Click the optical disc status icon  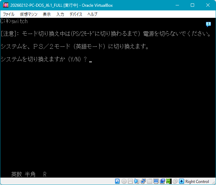coord(124,181)
